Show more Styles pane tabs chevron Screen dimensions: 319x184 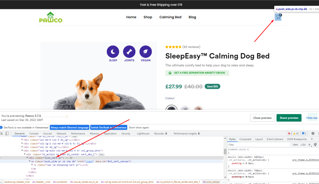[x=312, y=139]
